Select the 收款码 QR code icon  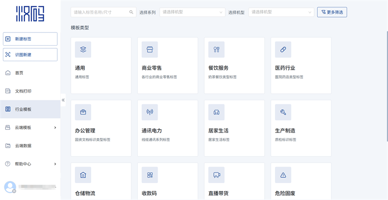[150, 175]
